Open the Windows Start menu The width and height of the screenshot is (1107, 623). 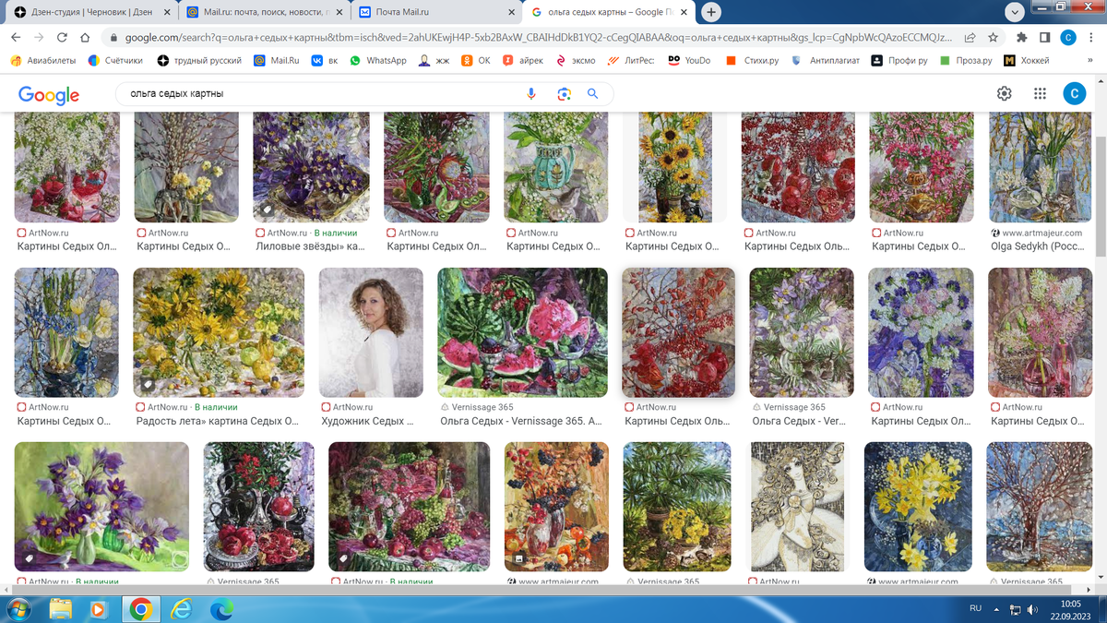click(x=18, y=609)
